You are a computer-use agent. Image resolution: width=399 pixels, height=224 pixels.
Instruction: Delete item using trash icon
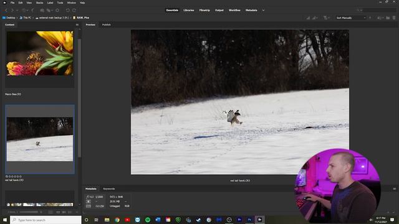point(394,18)
